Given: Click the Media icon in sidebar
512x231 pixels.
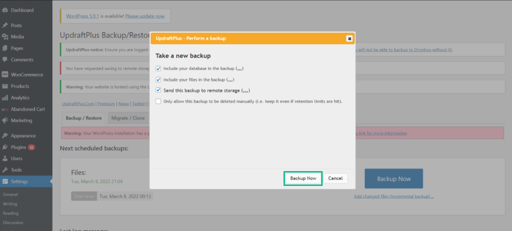Looking at the screenshot, I should point(5,37).
